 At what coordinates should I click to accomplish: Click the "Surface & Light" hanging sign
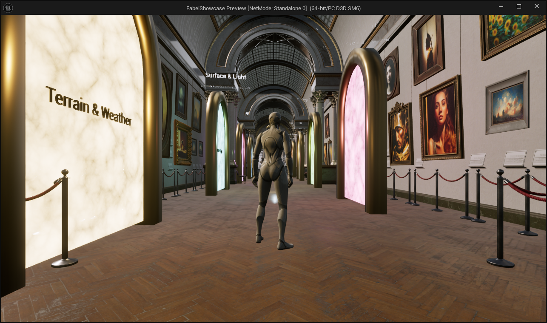tap(225, 76)
